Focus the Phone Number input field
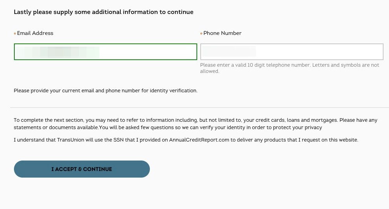389x209 pixels. coord(292,52)
